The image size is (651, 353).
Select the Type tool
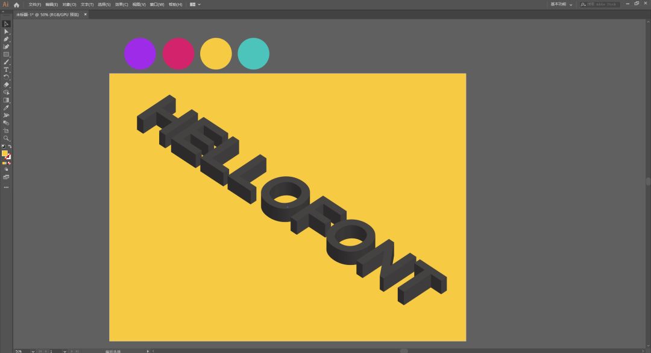point(6,69)
